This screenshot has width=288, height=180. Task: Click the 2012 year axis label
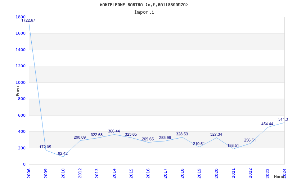[x=80, y=174]
